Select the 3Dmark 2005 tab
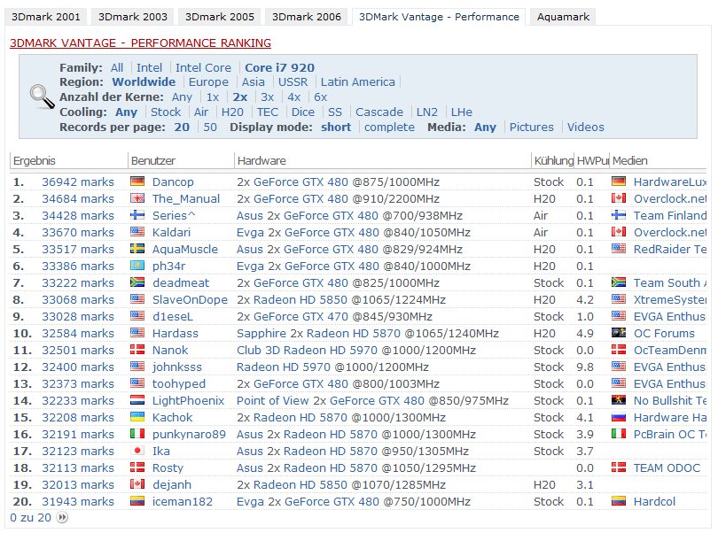Viewport: 718px width, 533px height. coord(219,17)
